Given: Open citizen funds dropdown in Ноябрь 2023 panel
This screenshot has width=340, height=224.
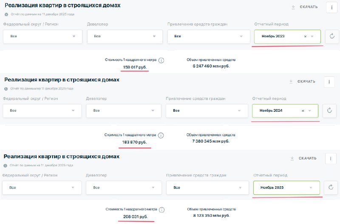Looking at the screenshot, I should click(209, 36).
